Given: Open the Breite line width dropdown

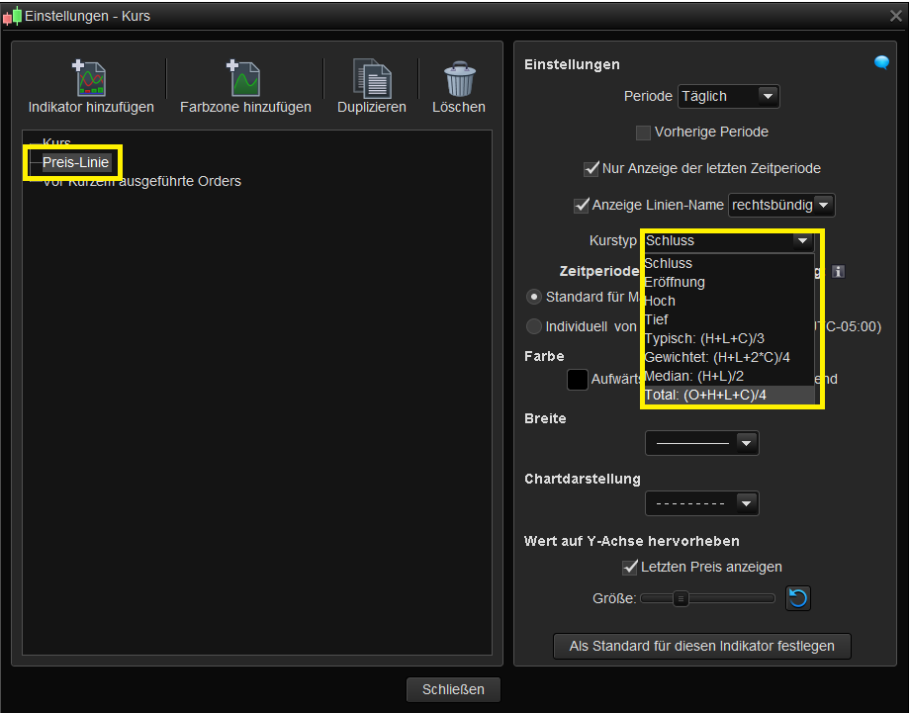Looking at the screenshot, I should point(701,443).
